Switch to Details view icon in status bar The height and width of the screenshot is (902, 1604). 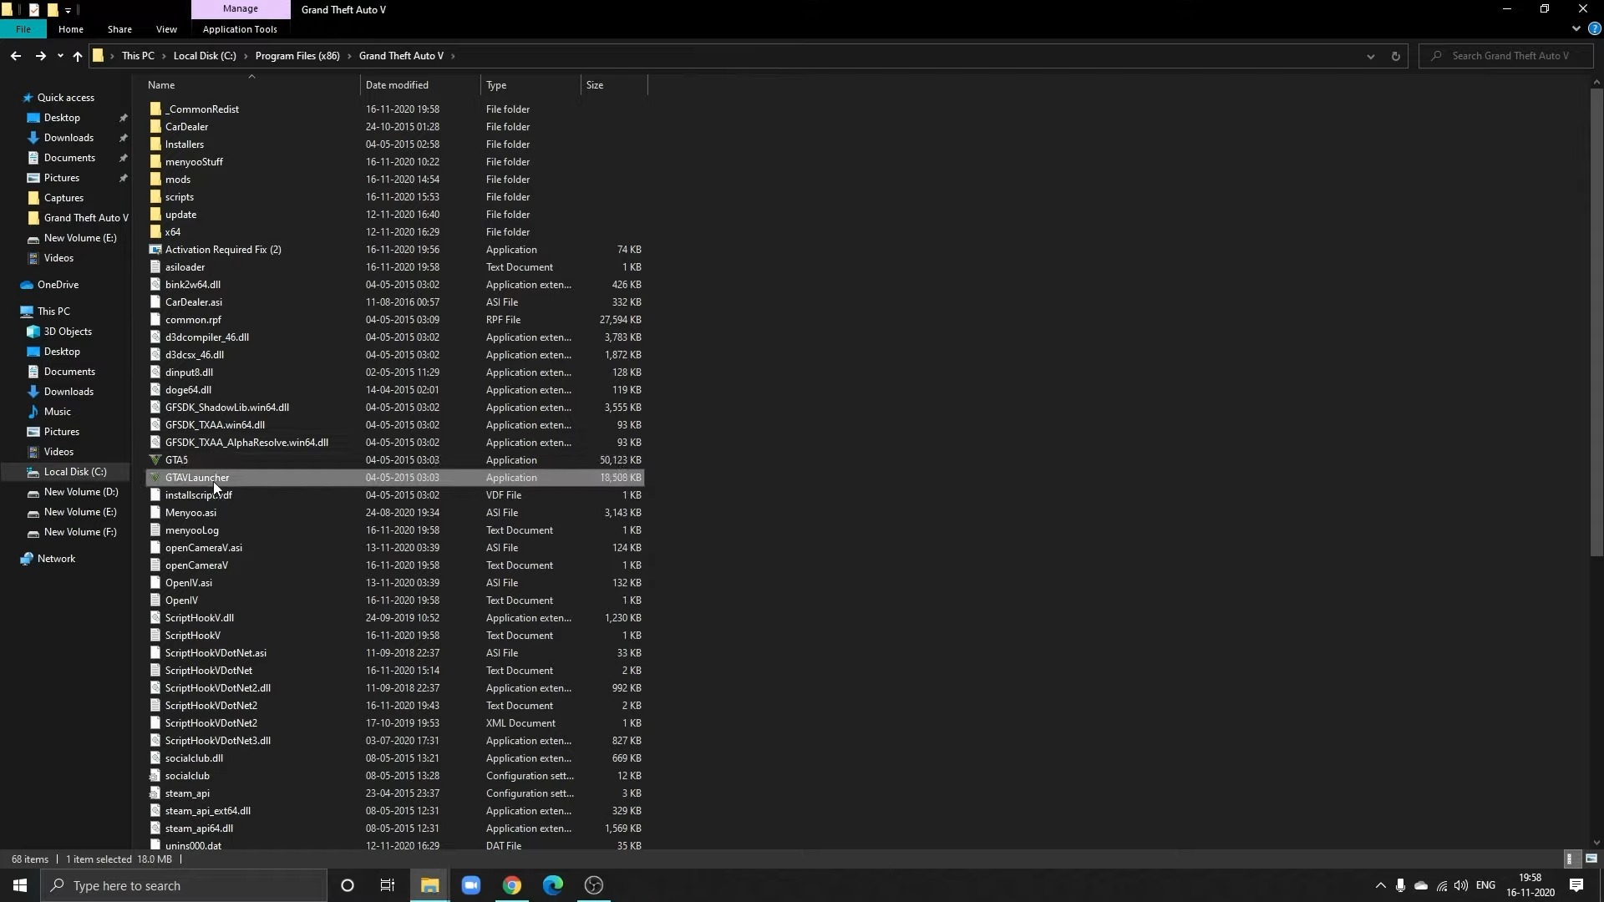pyautogui.click(x=1570, y=859)
